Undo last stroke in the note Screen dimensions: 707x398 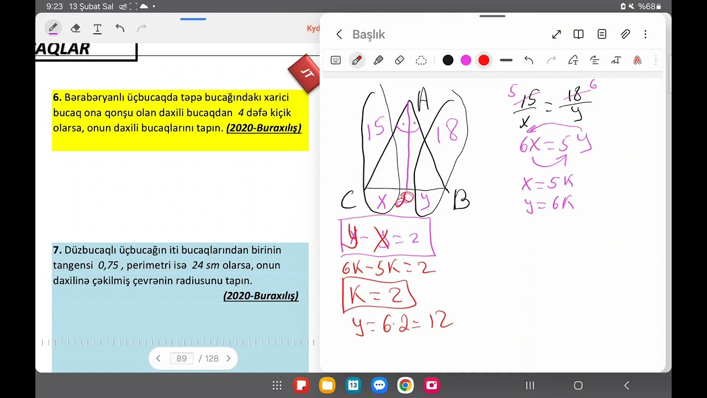coord(529,60)
